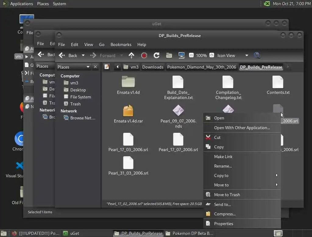Open the System menu in top panel
Image resolution: width=312 pixels, height=237 pixels.
click(59, 4)
